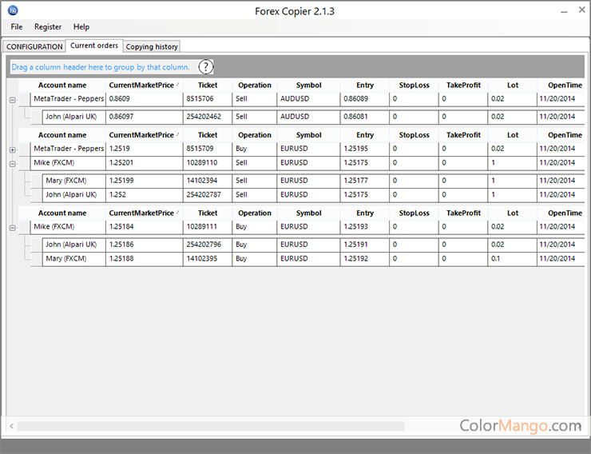The width and height of the screenshot is (591, 454).
Task: Sort by StopLoss in first table header
Action: (x=414, y=86)
